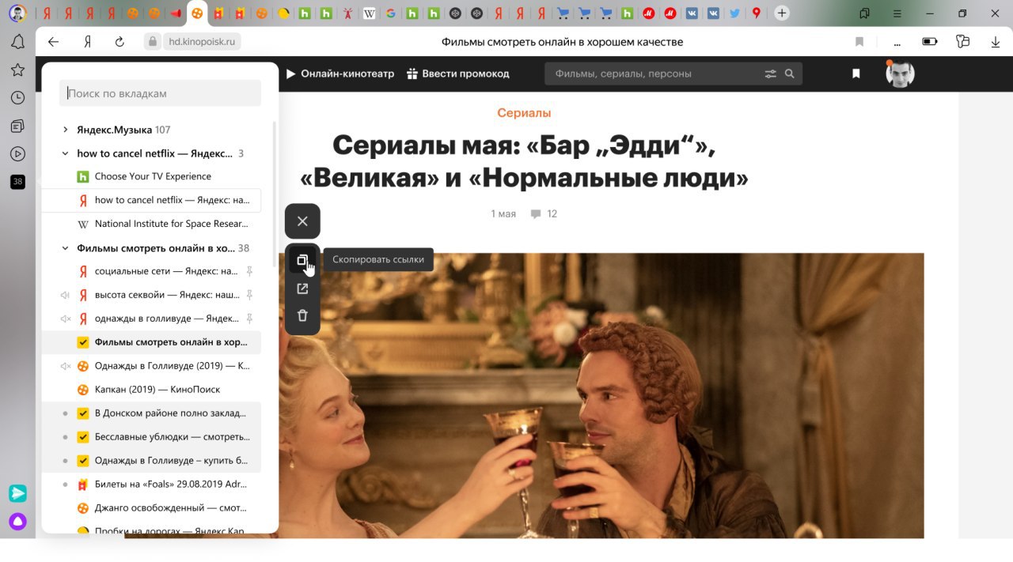Open Онлайн-кинотеатр link
Image resolution: width=1013 pixels, height=562 pixels.
pos(340,74)
